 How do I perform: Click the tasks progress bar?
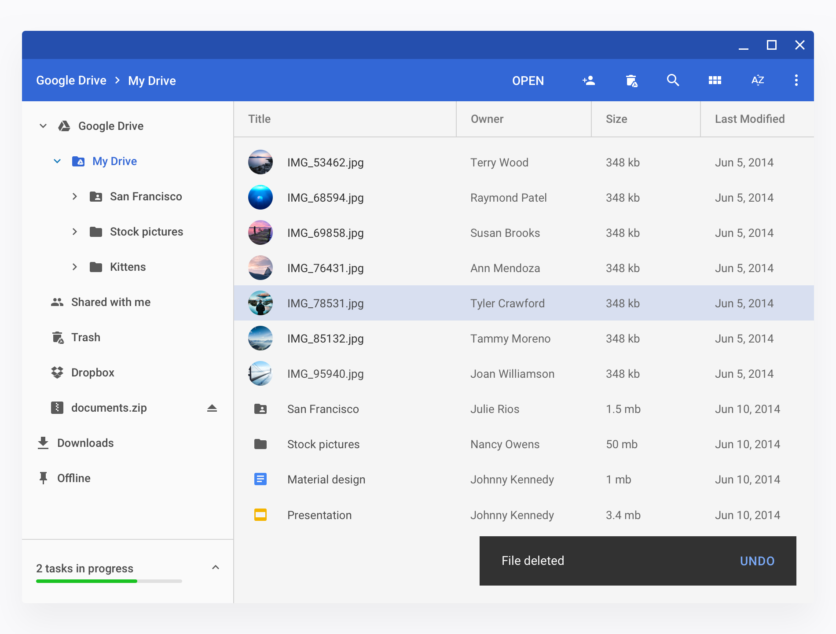tap(109, 581)
